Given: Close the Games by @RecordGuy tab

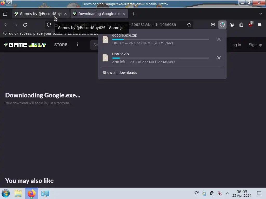Looking at the screenshot, I should [x=65, y=14].
